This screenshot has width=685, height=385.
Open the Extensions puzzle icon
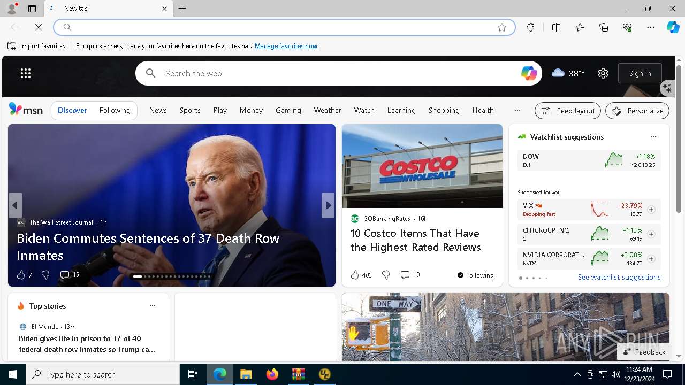click(530, 27)
